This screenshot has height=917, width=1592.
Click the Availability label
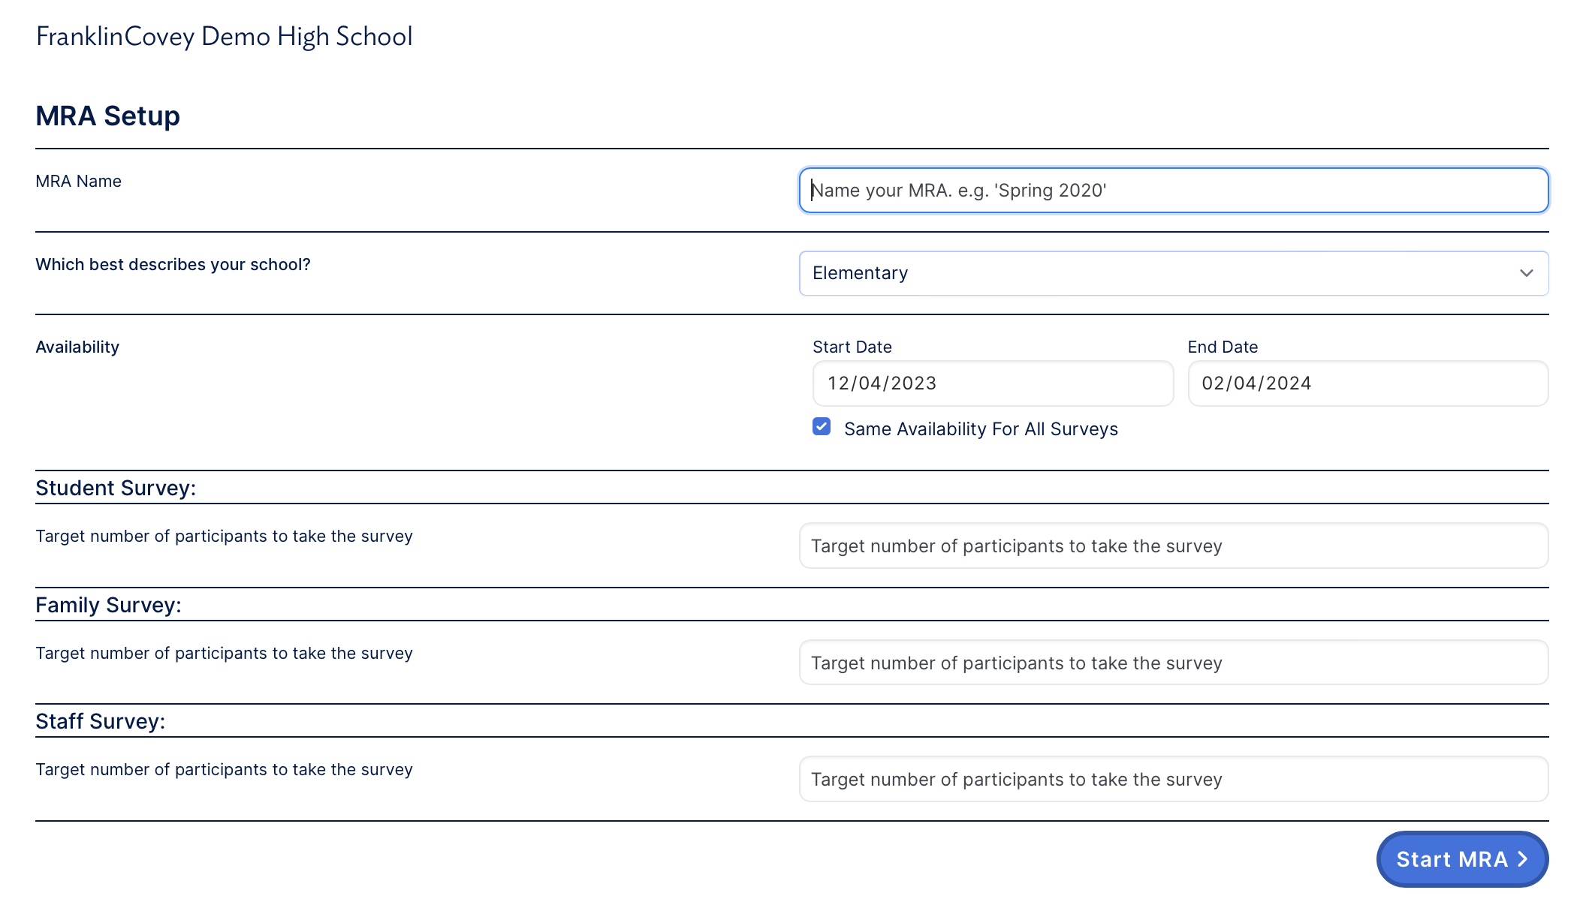pos(77,347)
